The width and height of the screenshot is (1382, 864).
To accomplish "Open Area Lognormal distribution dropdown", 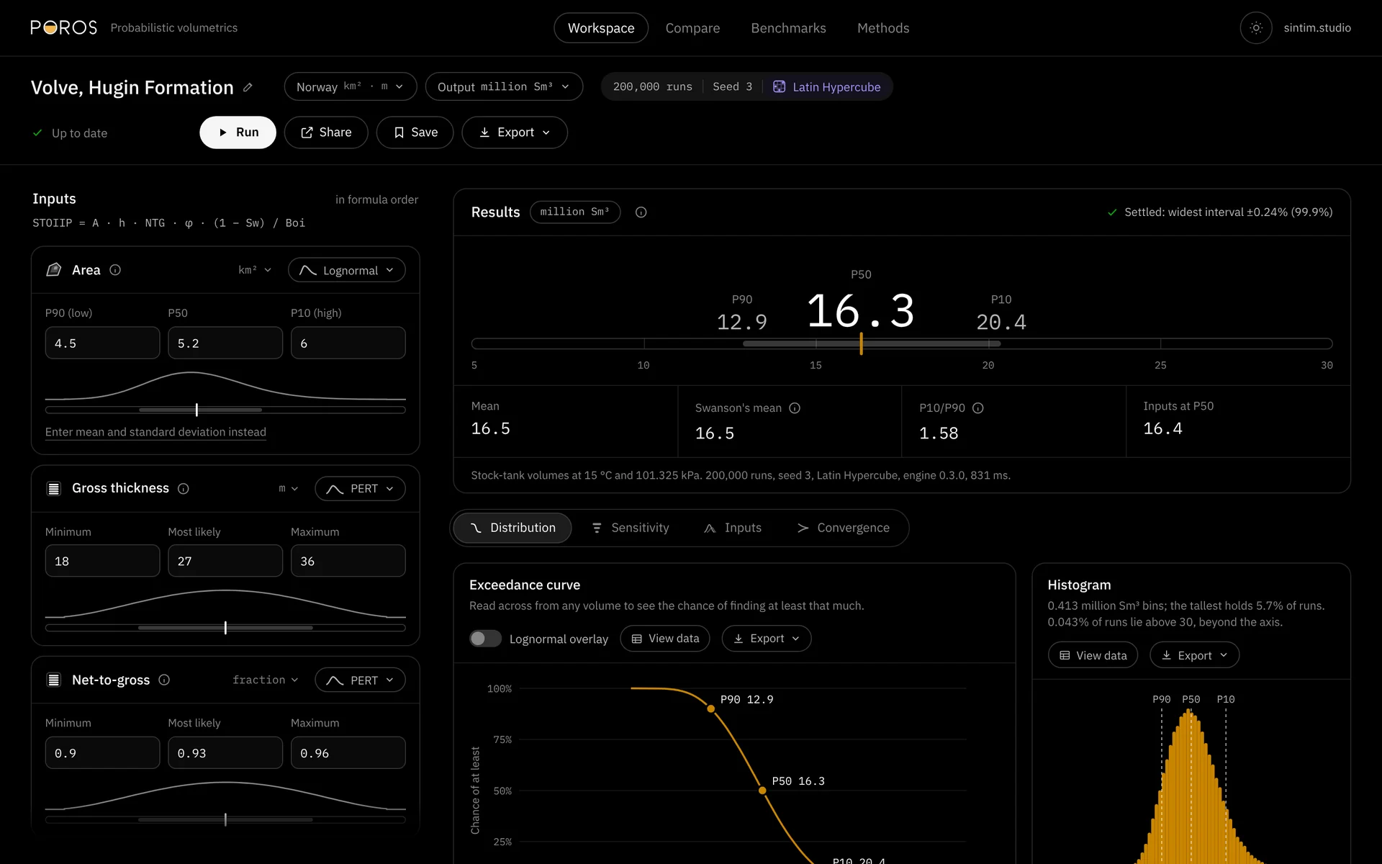I will coord(347,270).
